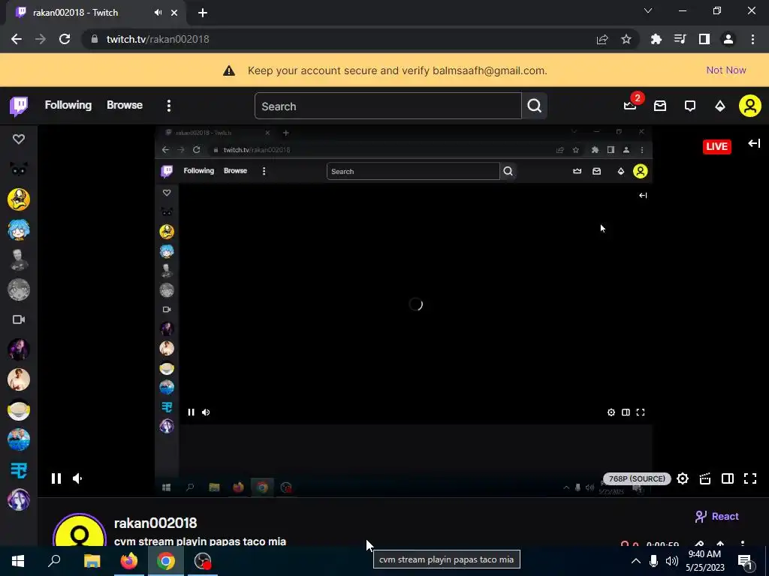Open the channel three-dot options menu
The image size is (769, 576).
[743, 544]
